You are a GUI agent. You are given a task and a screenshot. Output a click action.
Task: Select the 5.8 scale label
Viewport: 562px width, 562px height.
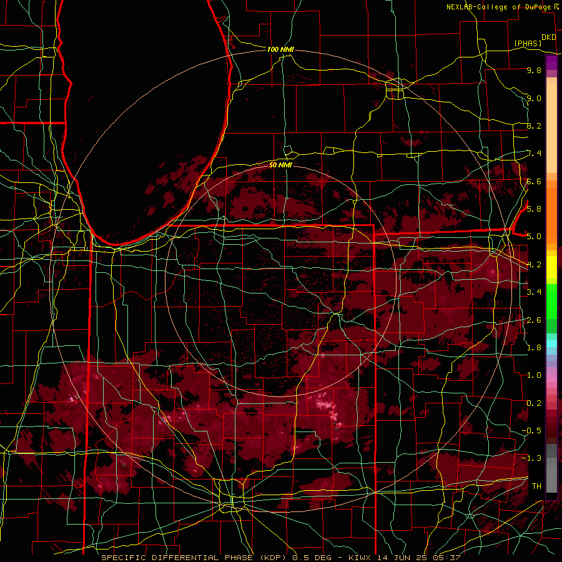(x=534, y=209)
